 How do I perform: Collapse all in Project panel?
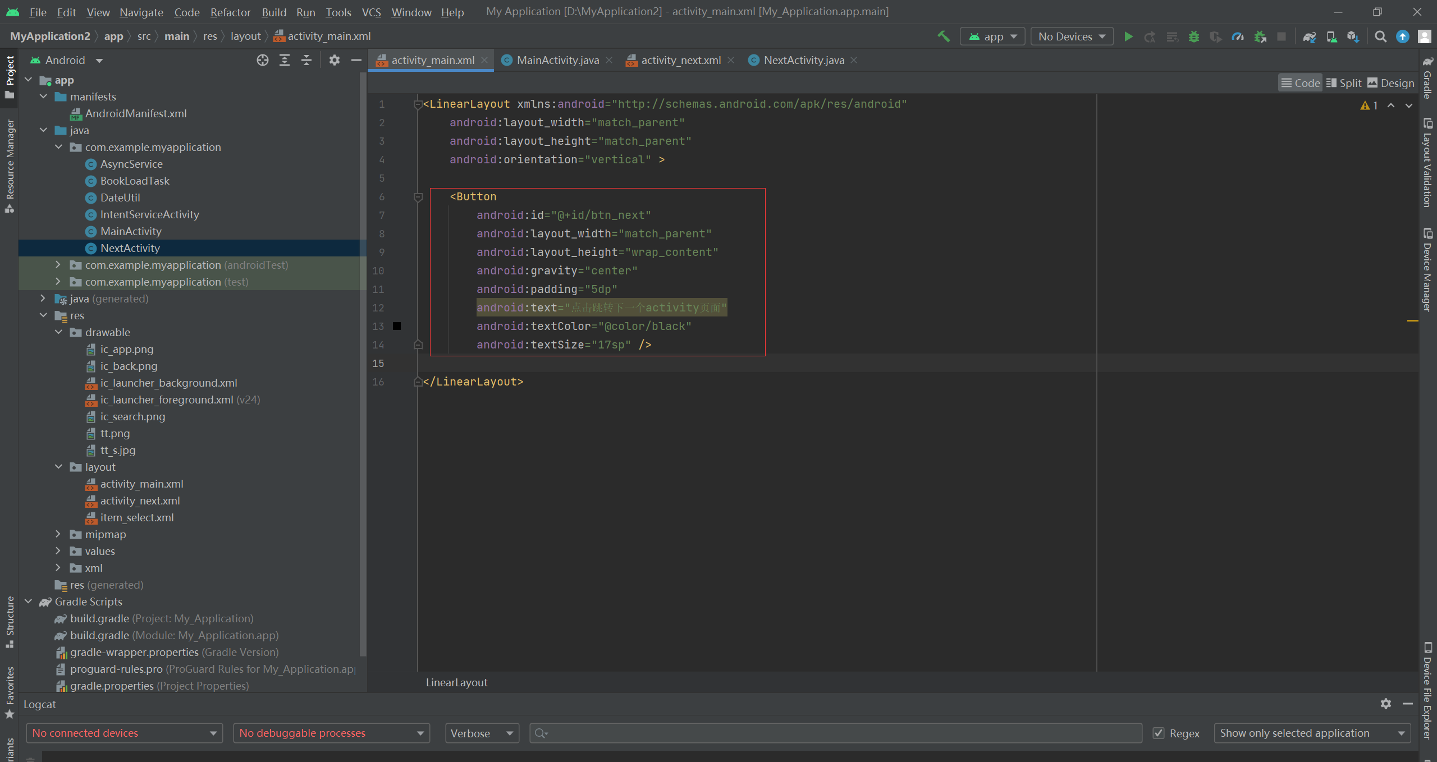306,60
